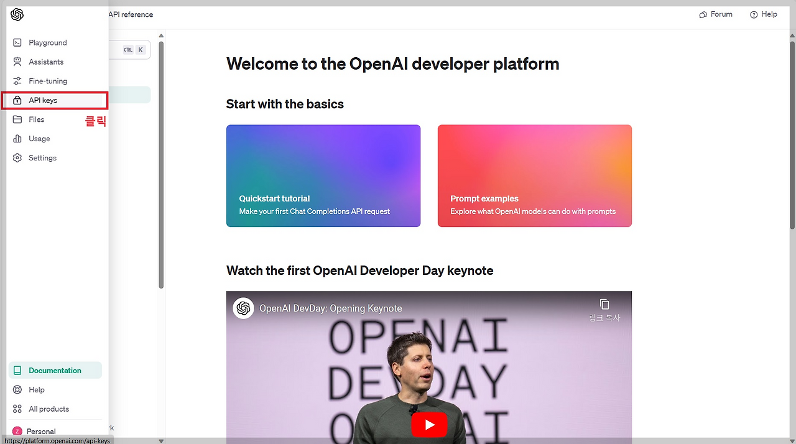Viewport: 796px width, 444px height.
Task: Open the Prompt examples card
Action: click(x=535, y=176)
